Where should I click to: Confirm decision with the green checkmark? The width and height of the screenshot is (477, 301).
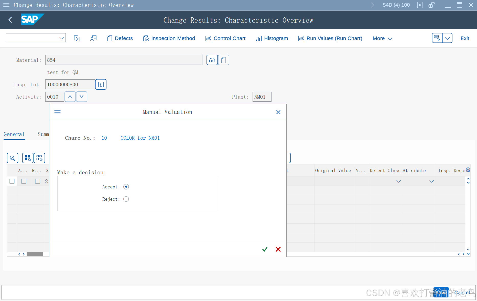pyautogui.click(x=265, y=249)
